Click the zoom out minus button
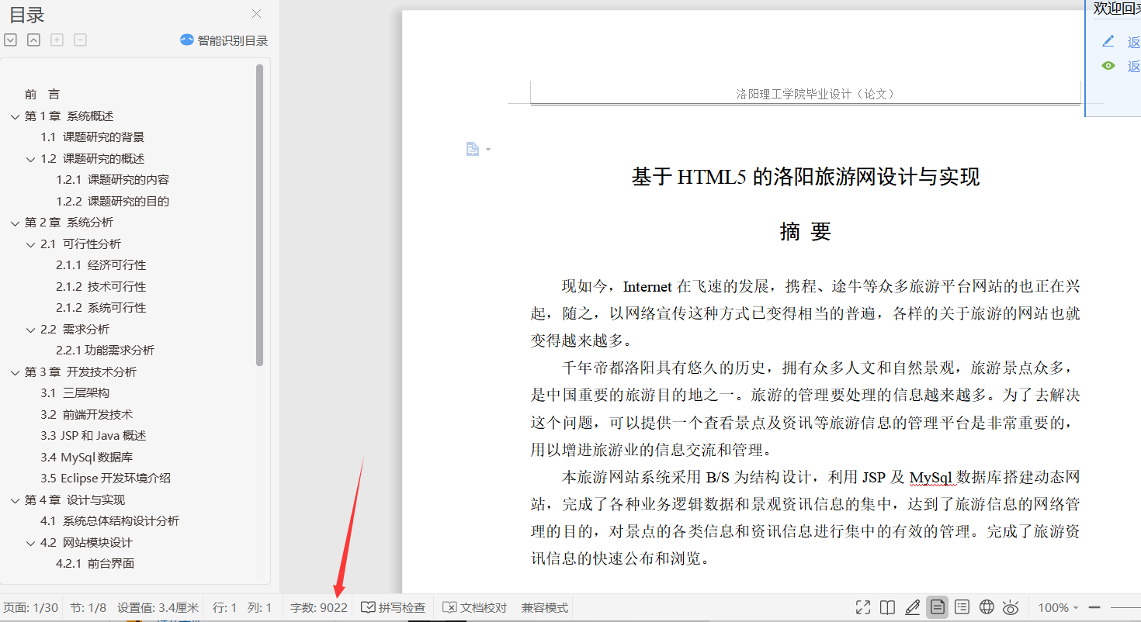Image resolution: width=1141 pixels, height=622 pixels. pyautogui.click(x=1094, y=607)
